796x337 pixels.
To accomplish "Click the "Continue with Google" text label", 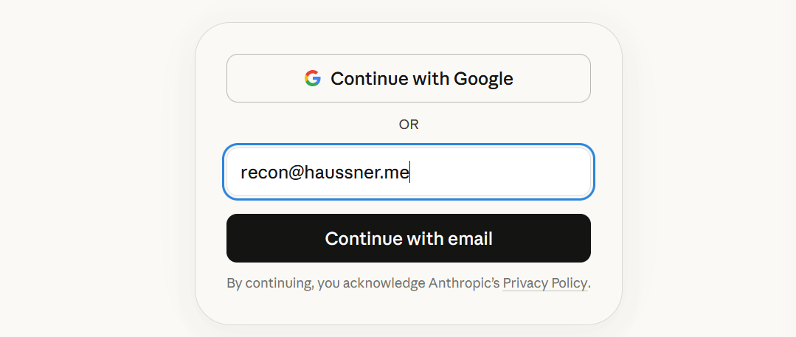I will tap(422, 79).
